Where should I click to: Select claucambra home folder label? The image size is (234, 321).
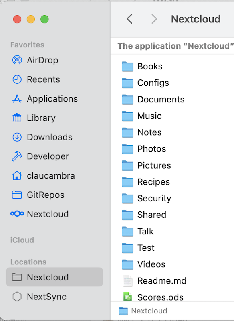51,176
